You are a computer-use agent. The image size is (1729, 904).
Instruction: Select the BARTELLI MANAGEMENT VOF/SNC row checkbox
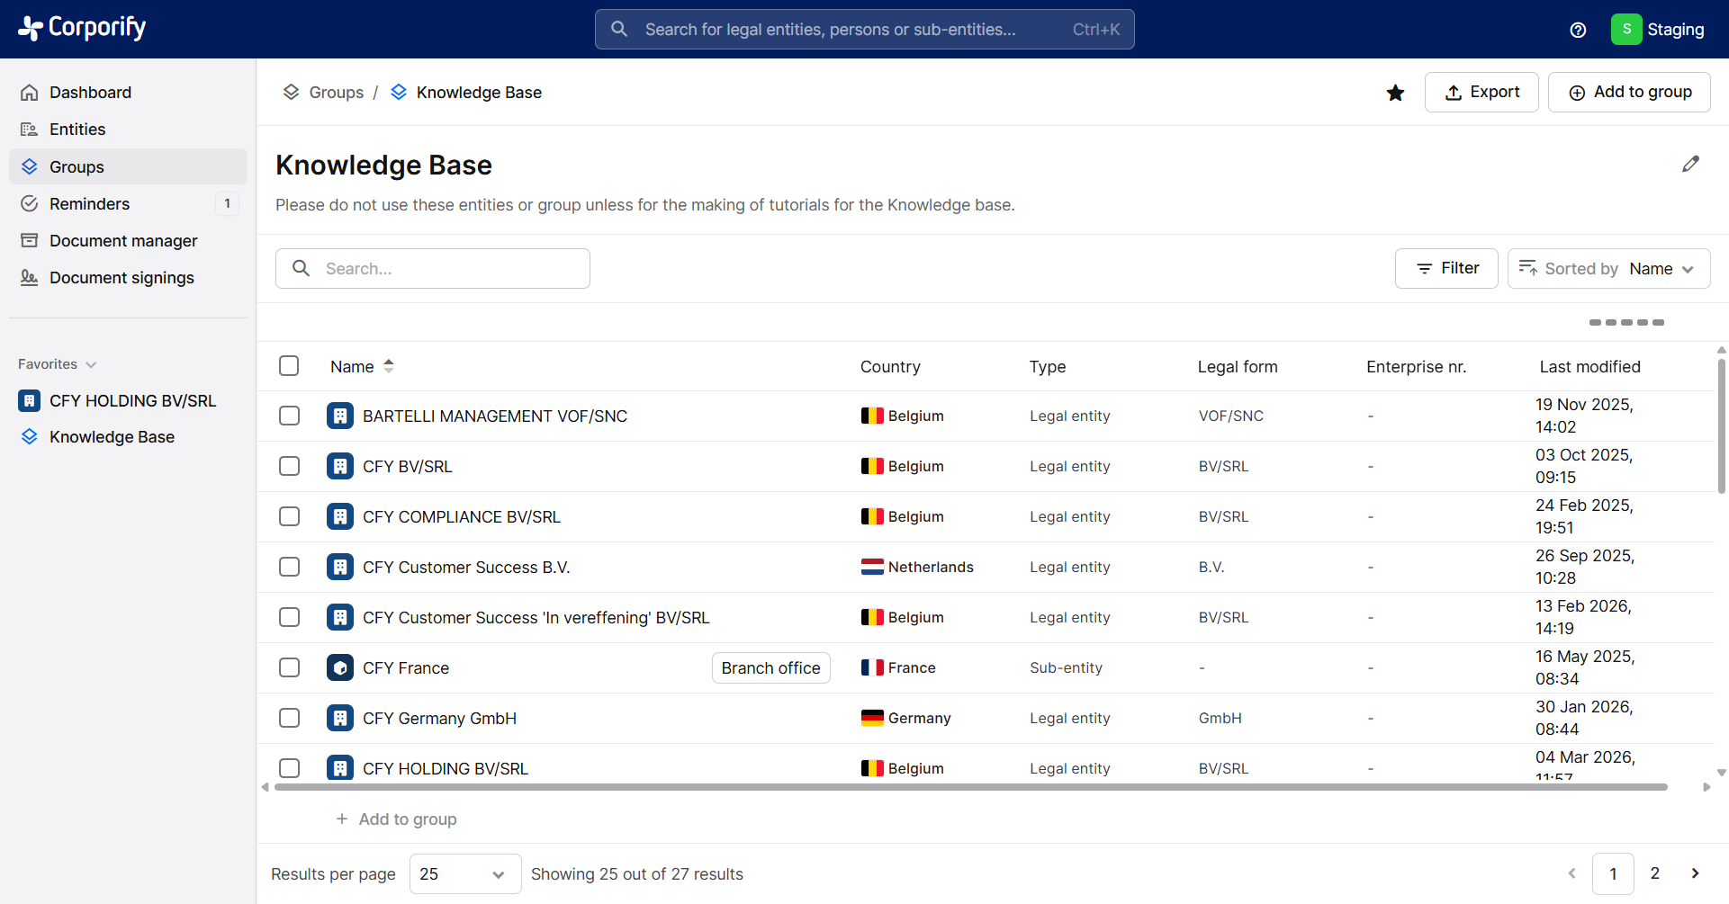(x=289, y=416)
